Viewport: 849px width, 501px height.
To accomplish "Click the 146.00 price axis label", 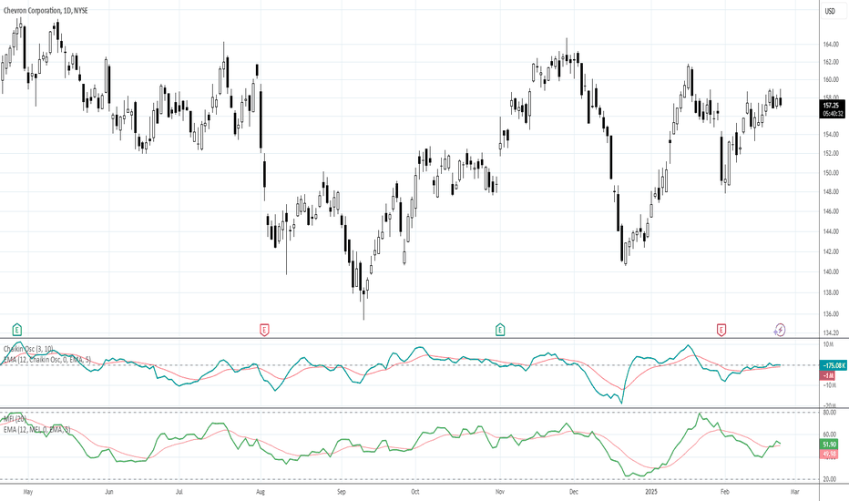I will pyautogui.click(x=831, y=211).
